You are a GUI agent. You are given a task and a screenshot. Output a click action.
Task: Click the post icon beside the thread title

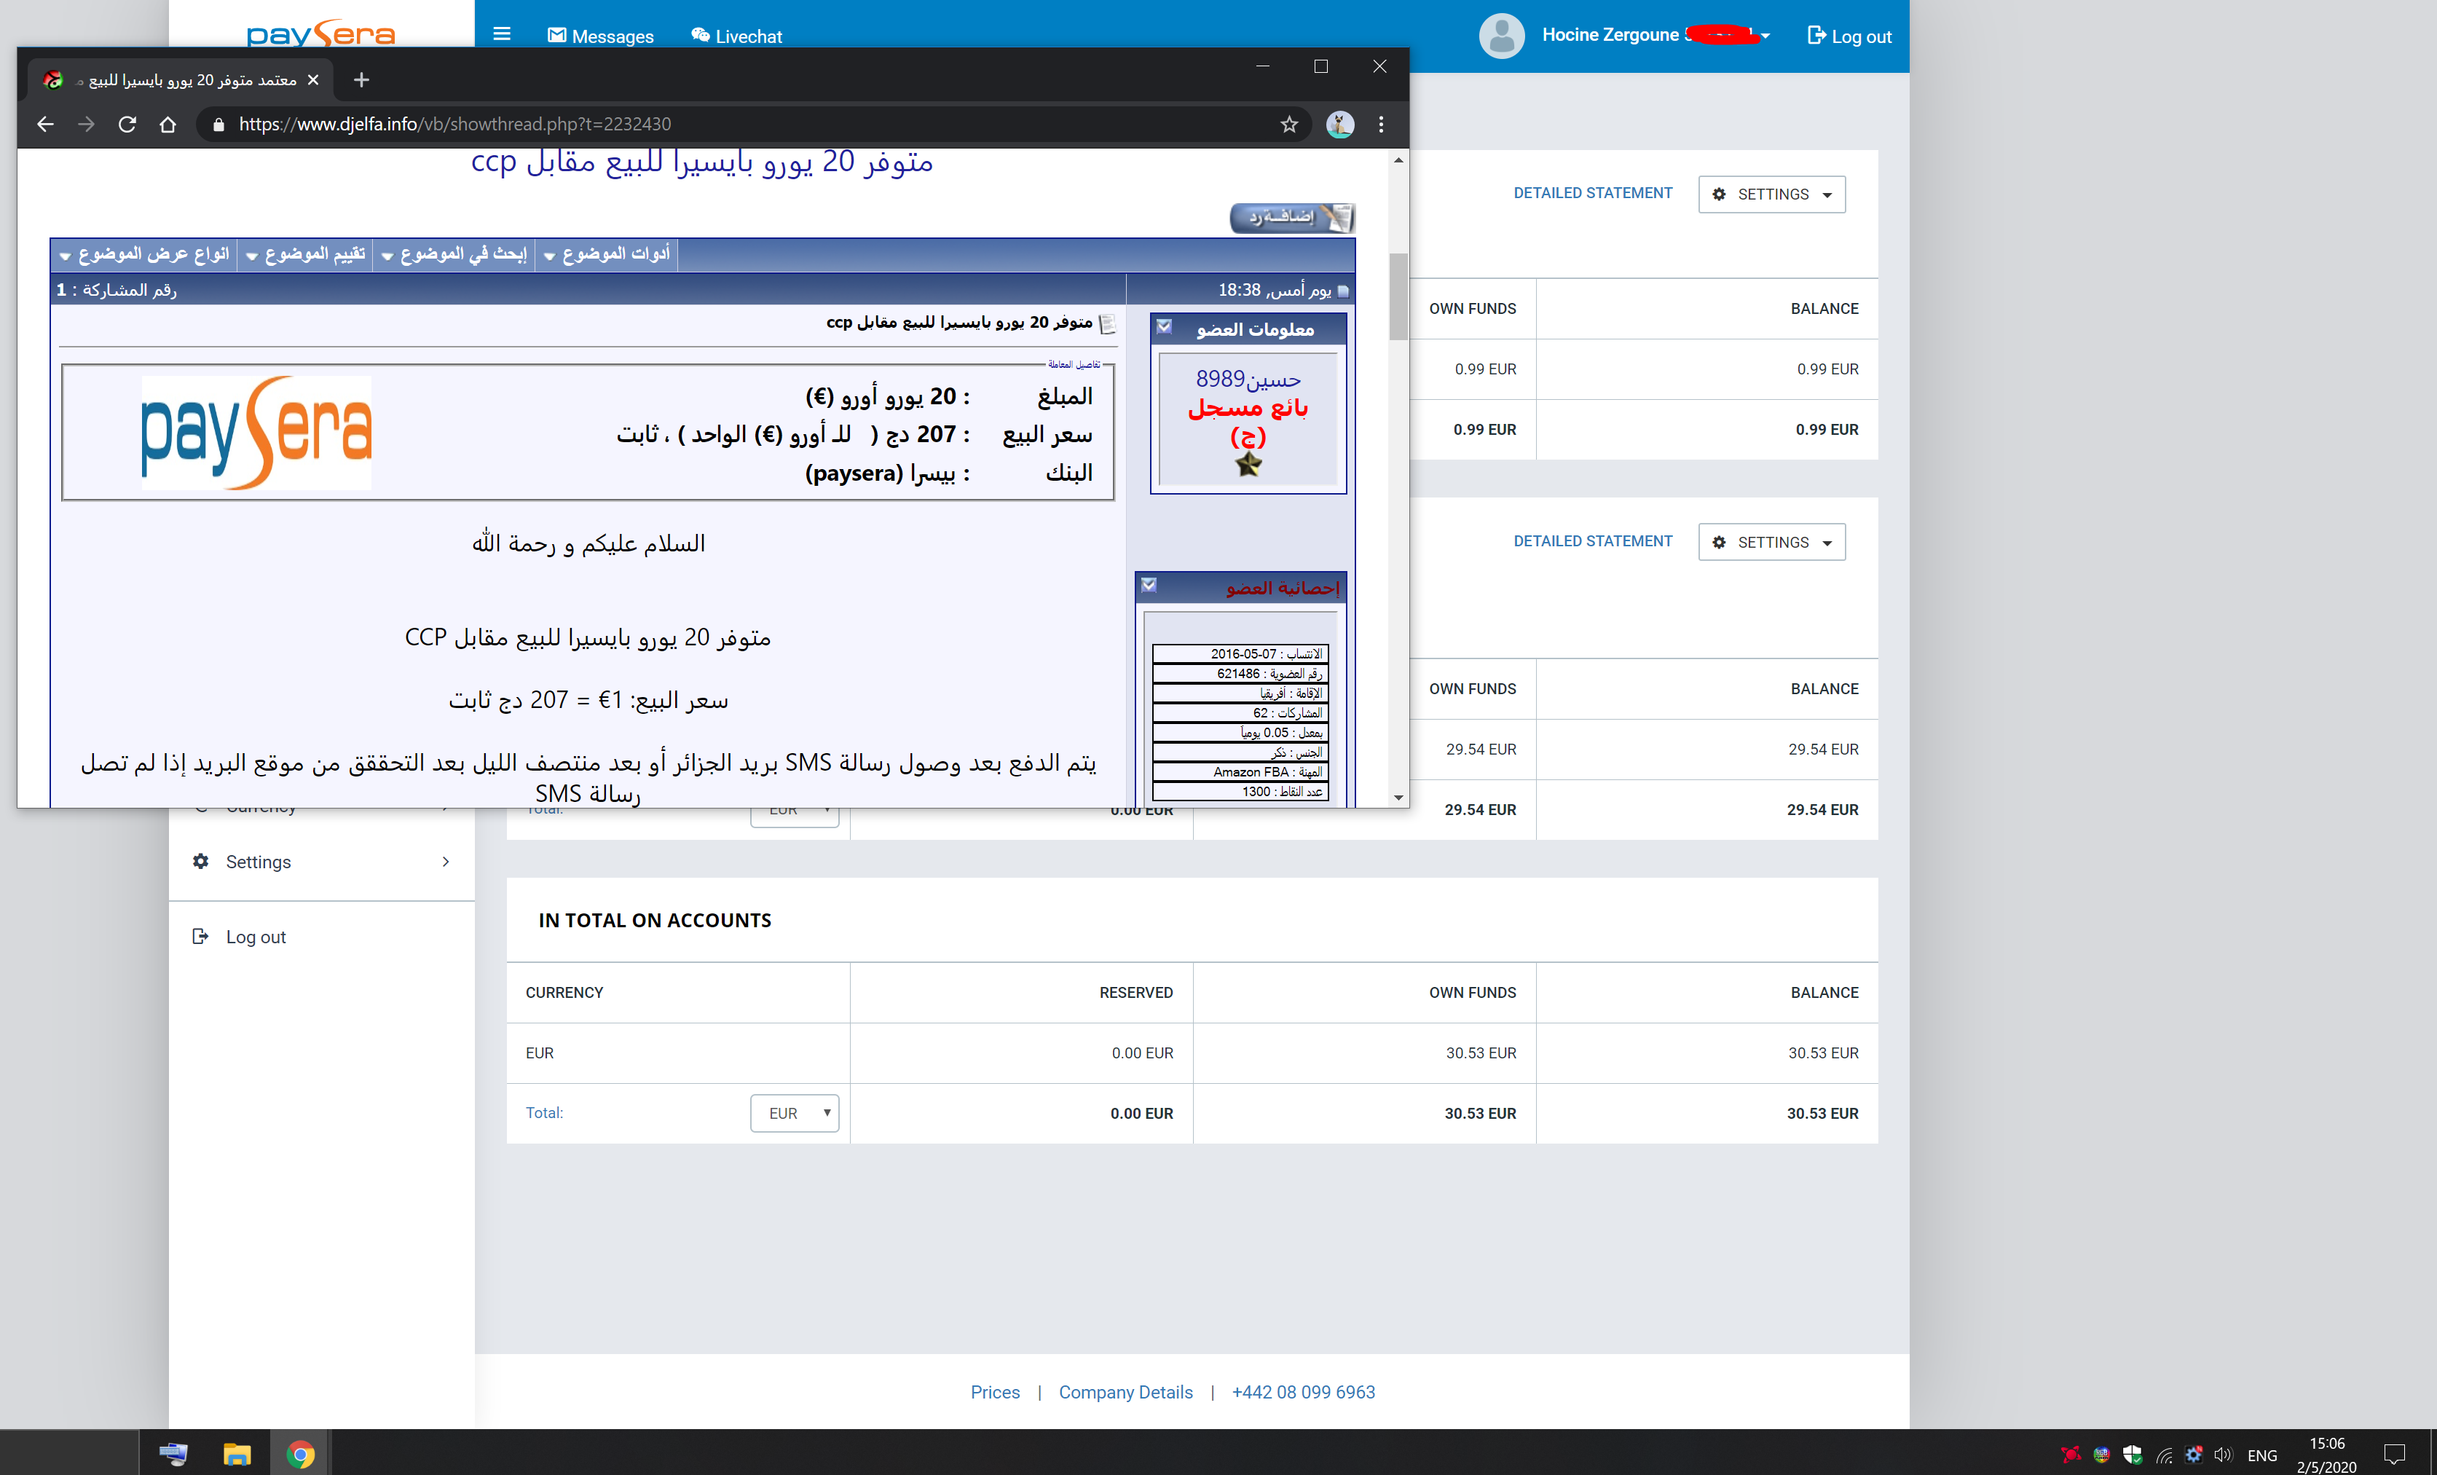[x=1108, y=323]
